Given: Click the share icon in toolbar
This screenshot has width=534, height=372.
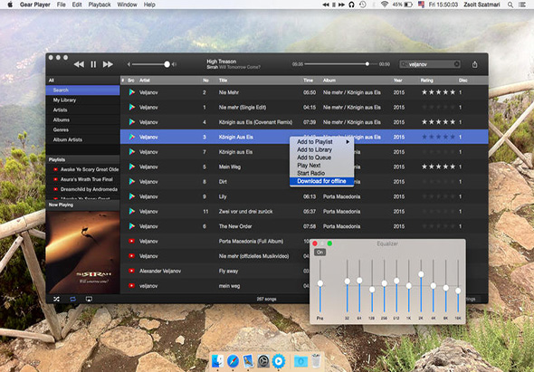Looking at the screenshot, I should click(474, 64).
